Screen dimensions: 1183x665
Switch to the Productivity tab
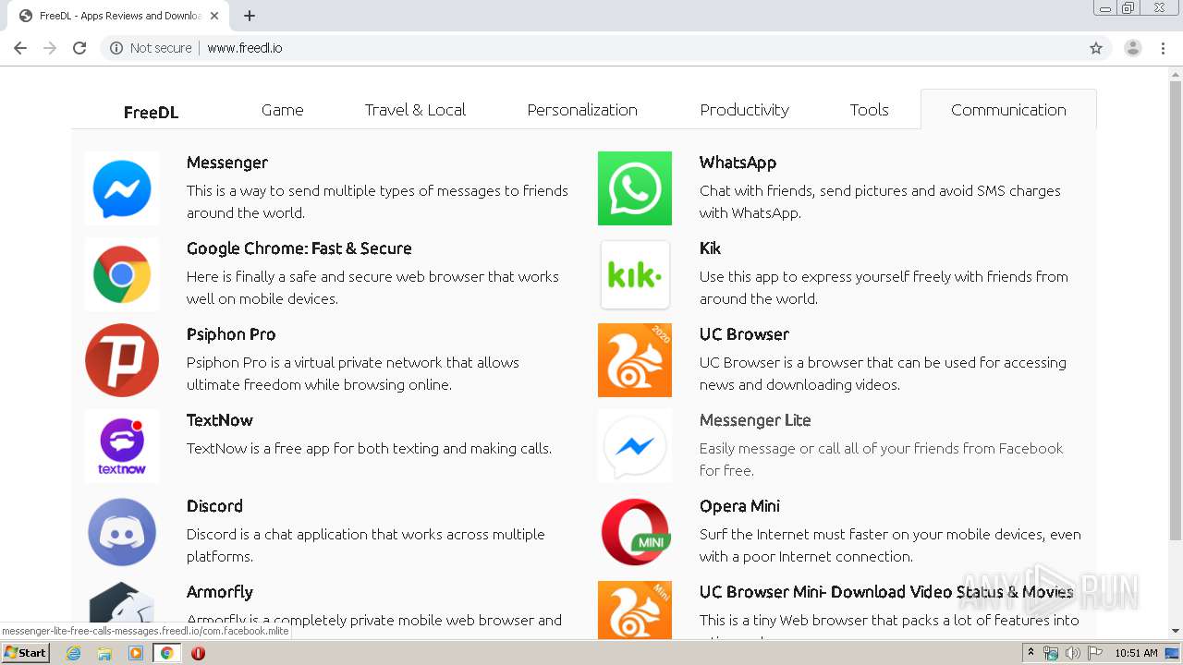745,110
